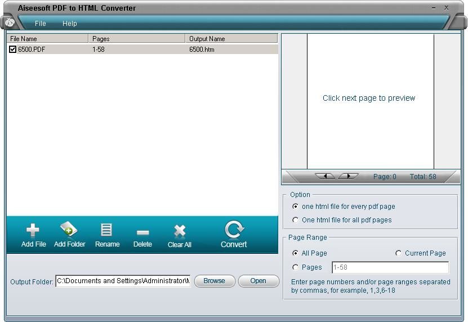Click the Aiseesoft logo icon in the title bar
Screen dimensions: 468x322
[x=10, y=22]
